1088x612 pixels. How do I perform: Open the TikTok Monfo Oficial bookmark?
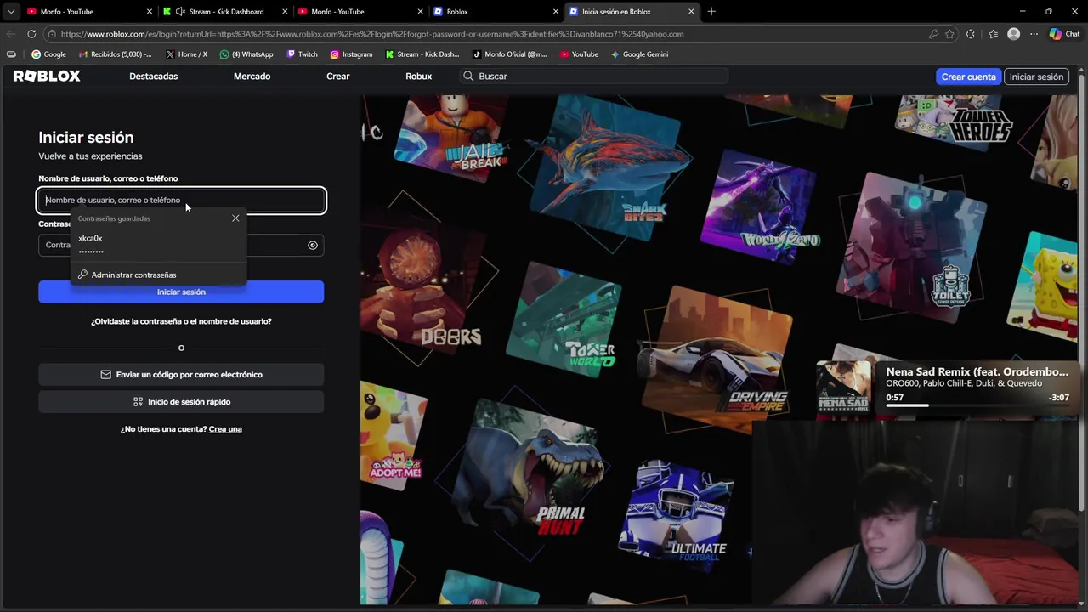point(509,54)
